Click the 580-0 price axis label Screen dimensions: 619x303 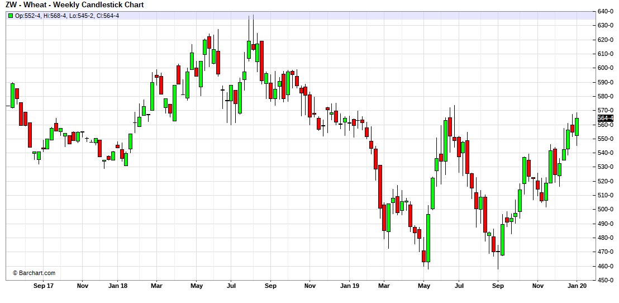tap(606, 96)
